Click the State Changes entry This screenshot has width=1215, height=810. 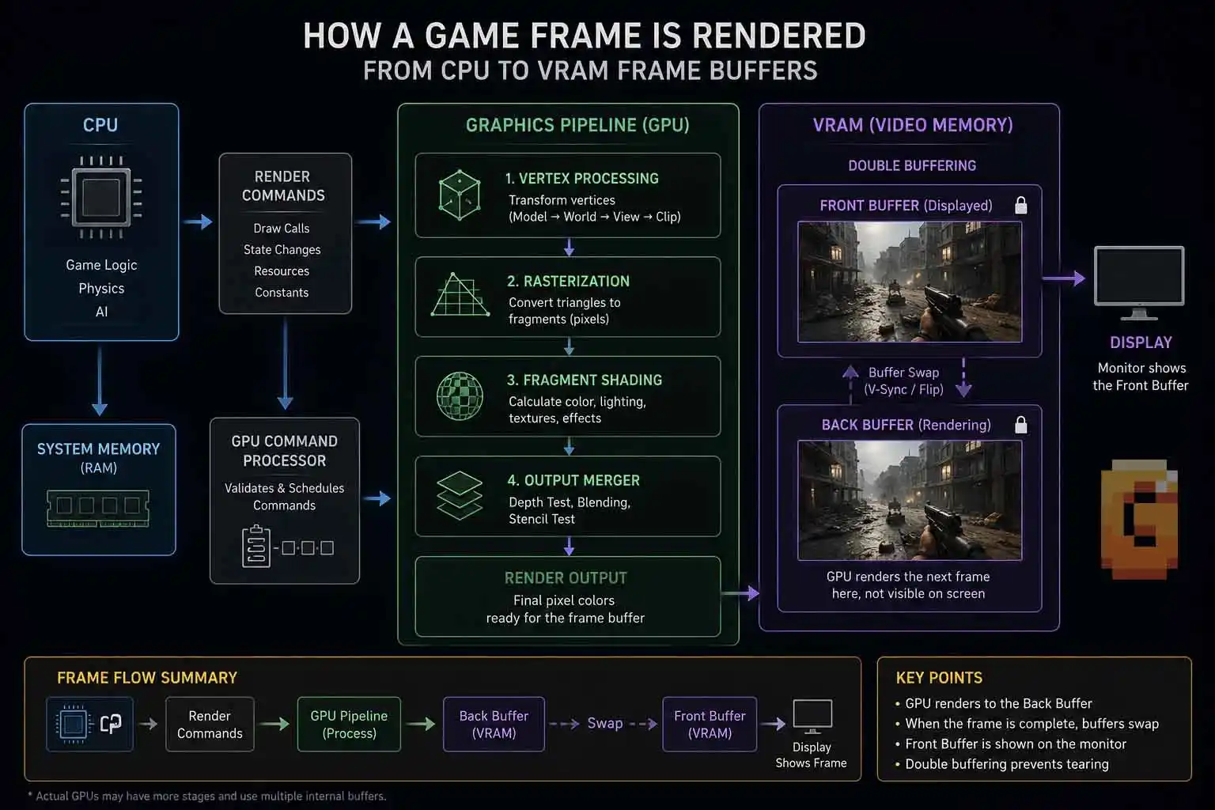point(282,249)
